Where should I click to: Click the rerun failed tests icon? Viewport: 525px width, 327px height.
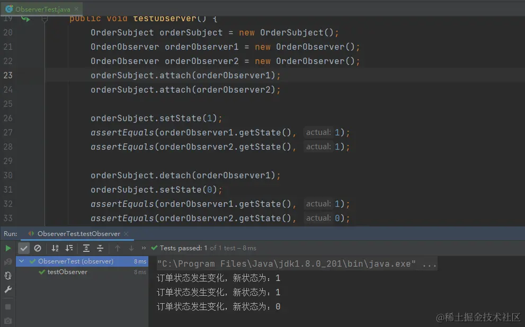click(8, 262)
